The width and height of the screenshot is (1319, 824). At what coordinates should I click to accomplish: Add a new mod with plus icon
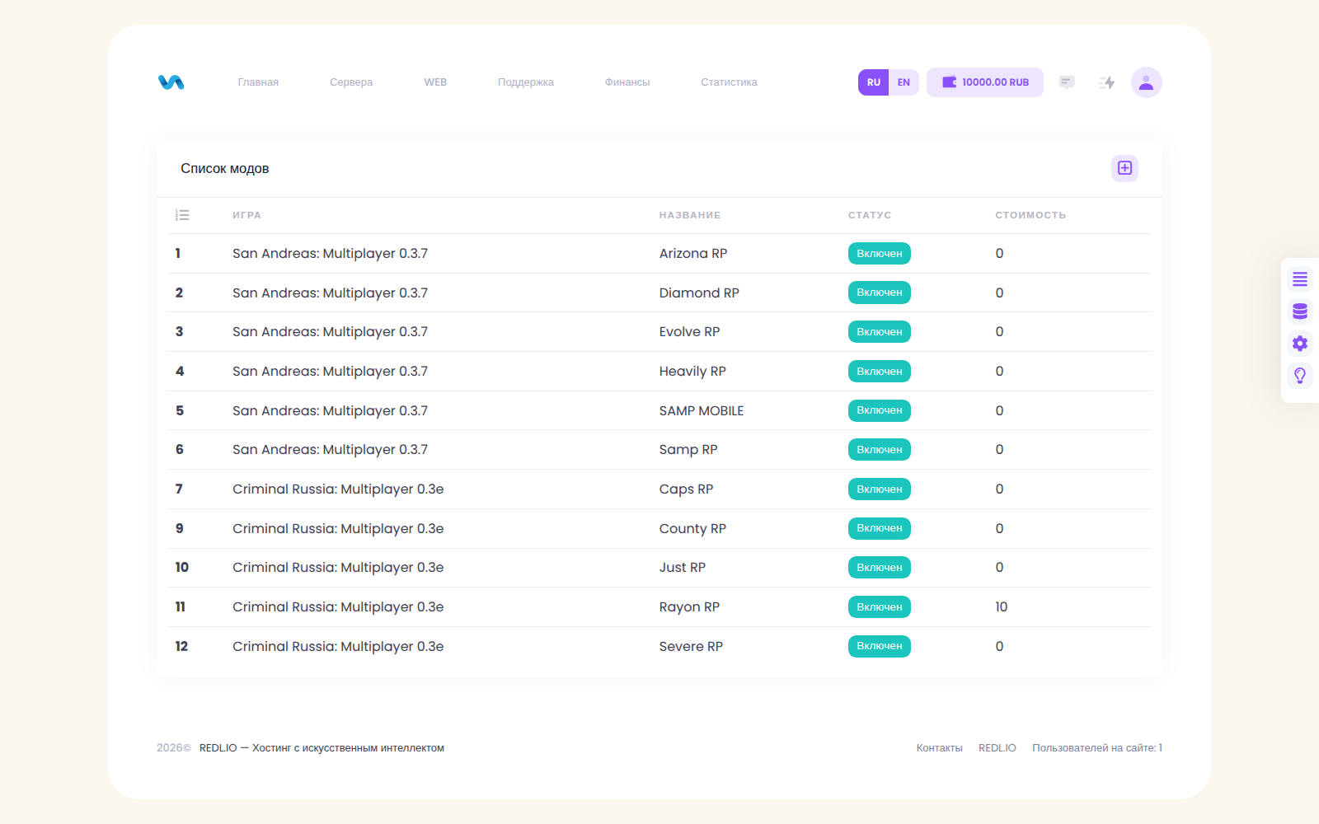(1124, 168)
